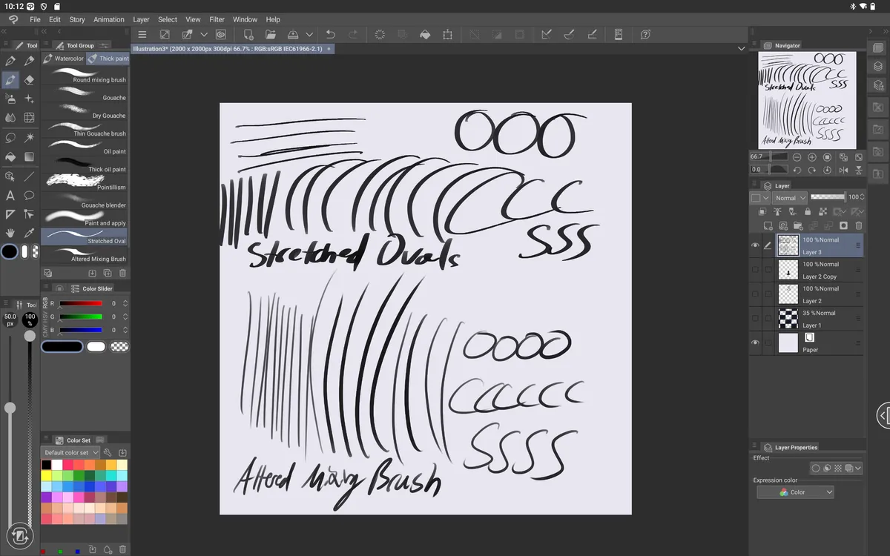Show Layer 2 Copy via visibility box
Screen dimensions: 890x556
[x=755, y=270]
